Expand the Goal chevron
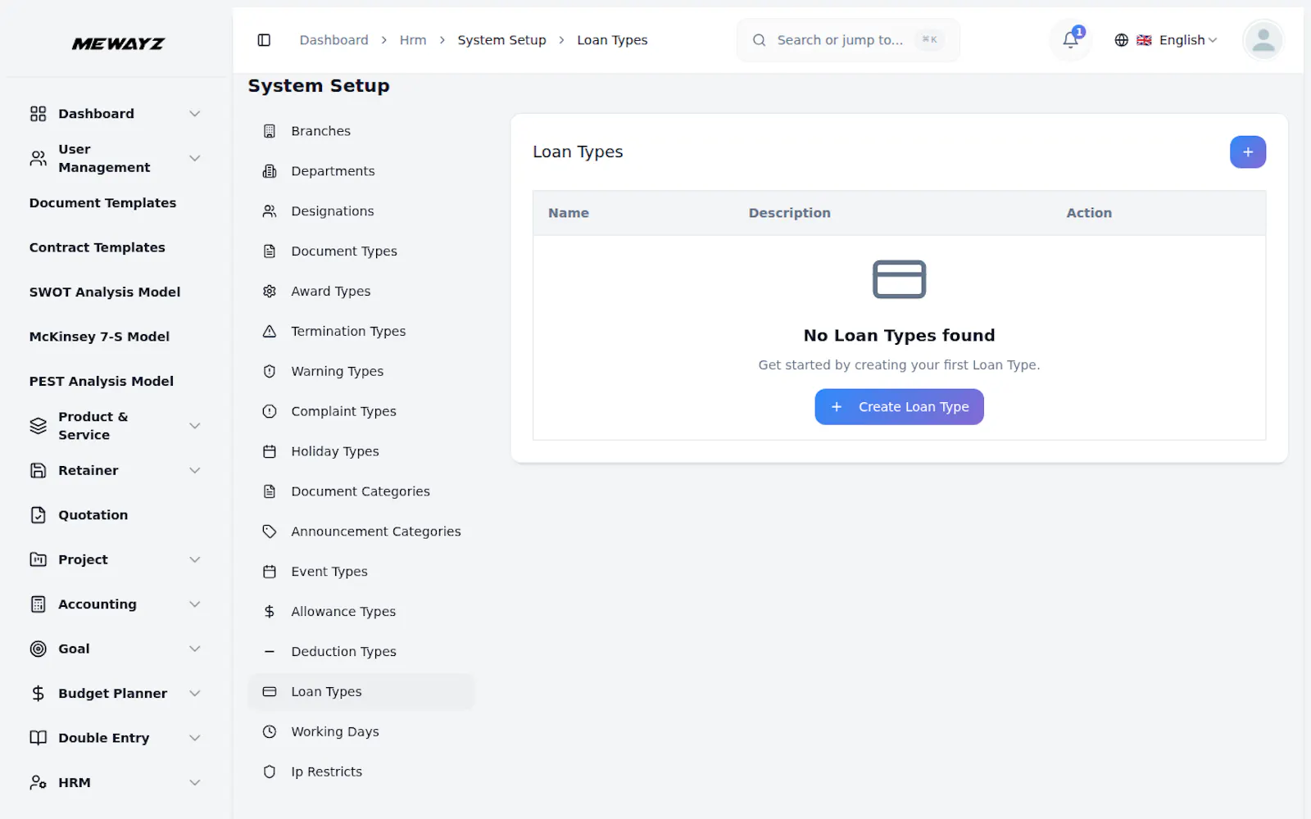This screenshot has height=819, width=1311. point(195,649)
